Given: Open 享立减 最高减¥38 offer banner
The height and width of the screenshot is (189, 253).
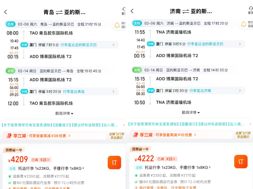Looking at the screenshot, I should (x=55, y=136).
